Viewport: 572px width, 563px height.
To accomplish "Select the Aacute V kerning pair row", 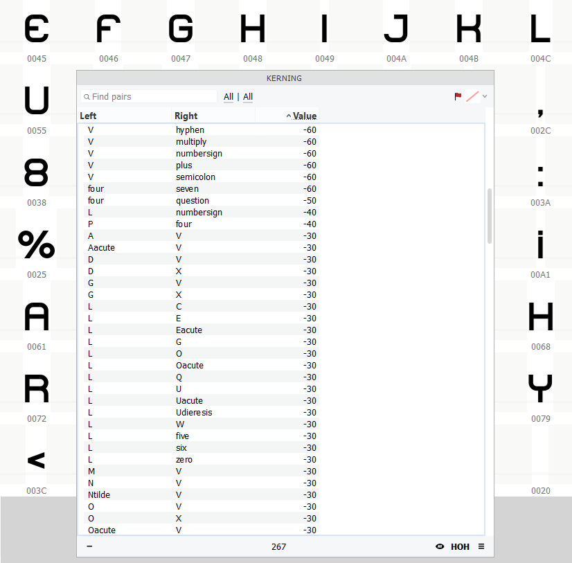I will coord(202,248).
